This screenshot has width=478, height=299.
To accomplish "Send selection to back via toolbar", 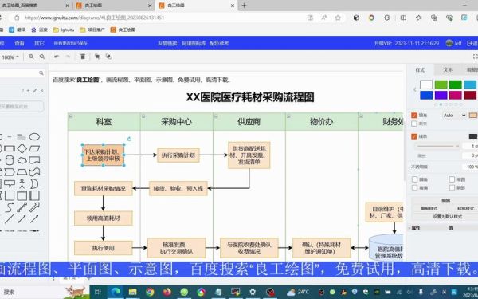I will click(108, 57).
